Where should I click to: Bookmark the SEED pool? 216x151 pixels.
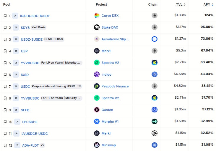coord(5,110)
